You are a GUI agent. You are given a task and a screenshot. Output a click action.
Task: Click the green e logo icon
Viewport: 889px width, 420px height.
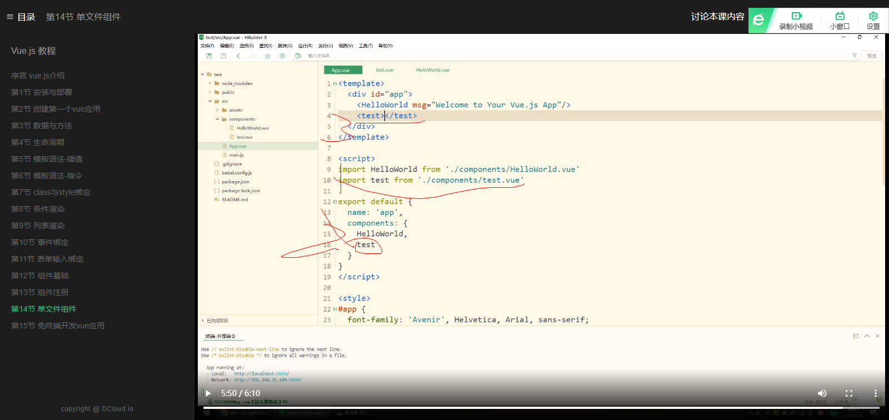[x=758, y=21]
